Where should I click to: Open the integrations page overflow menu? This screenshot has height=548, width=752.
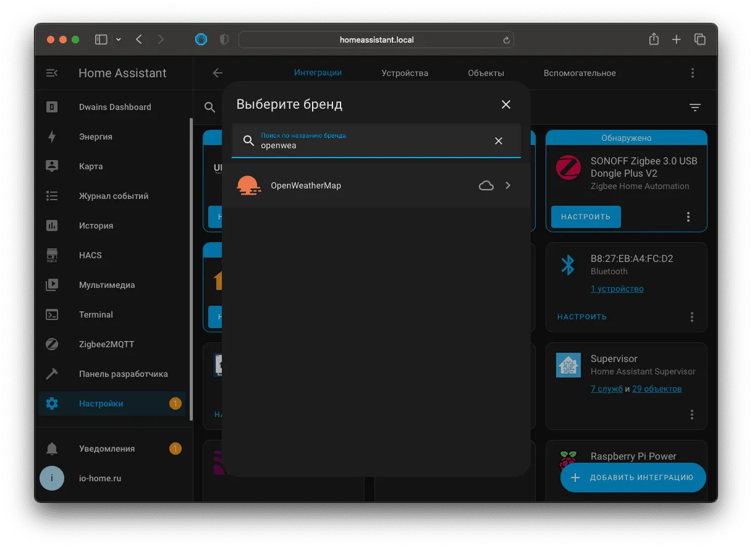click(x=693, y=73)
